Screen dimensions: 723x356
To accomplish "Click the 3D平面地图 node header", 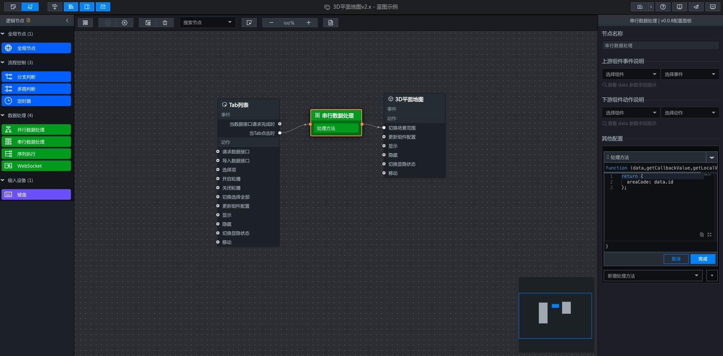I will [415, 99].
